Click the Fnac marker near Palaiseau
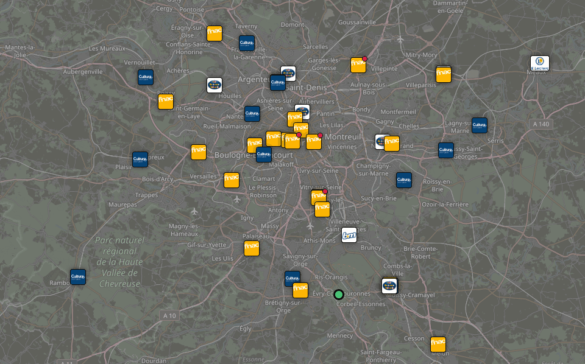585x364 pixels. pos(252,248)
